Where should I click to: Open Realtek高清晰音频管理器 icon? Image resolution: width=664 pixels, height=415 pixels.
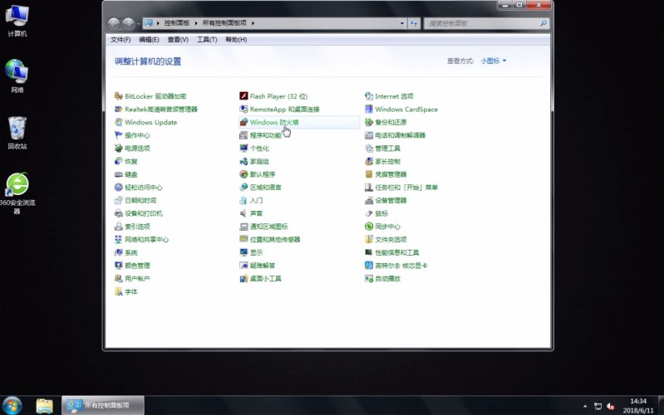119,109
